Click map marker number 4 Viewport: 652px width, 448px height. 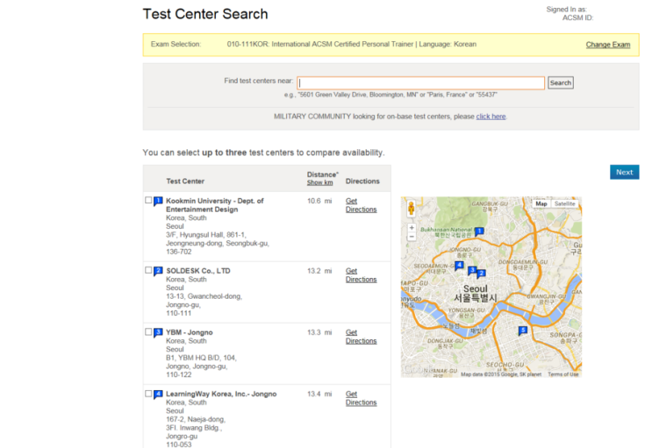(459, 265)
